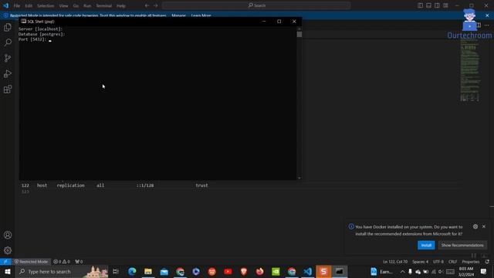This screenshot has width=494, height=278.
Task: Click Show Recommendations button
Action: pyautogui.click(x=462, y=245)
